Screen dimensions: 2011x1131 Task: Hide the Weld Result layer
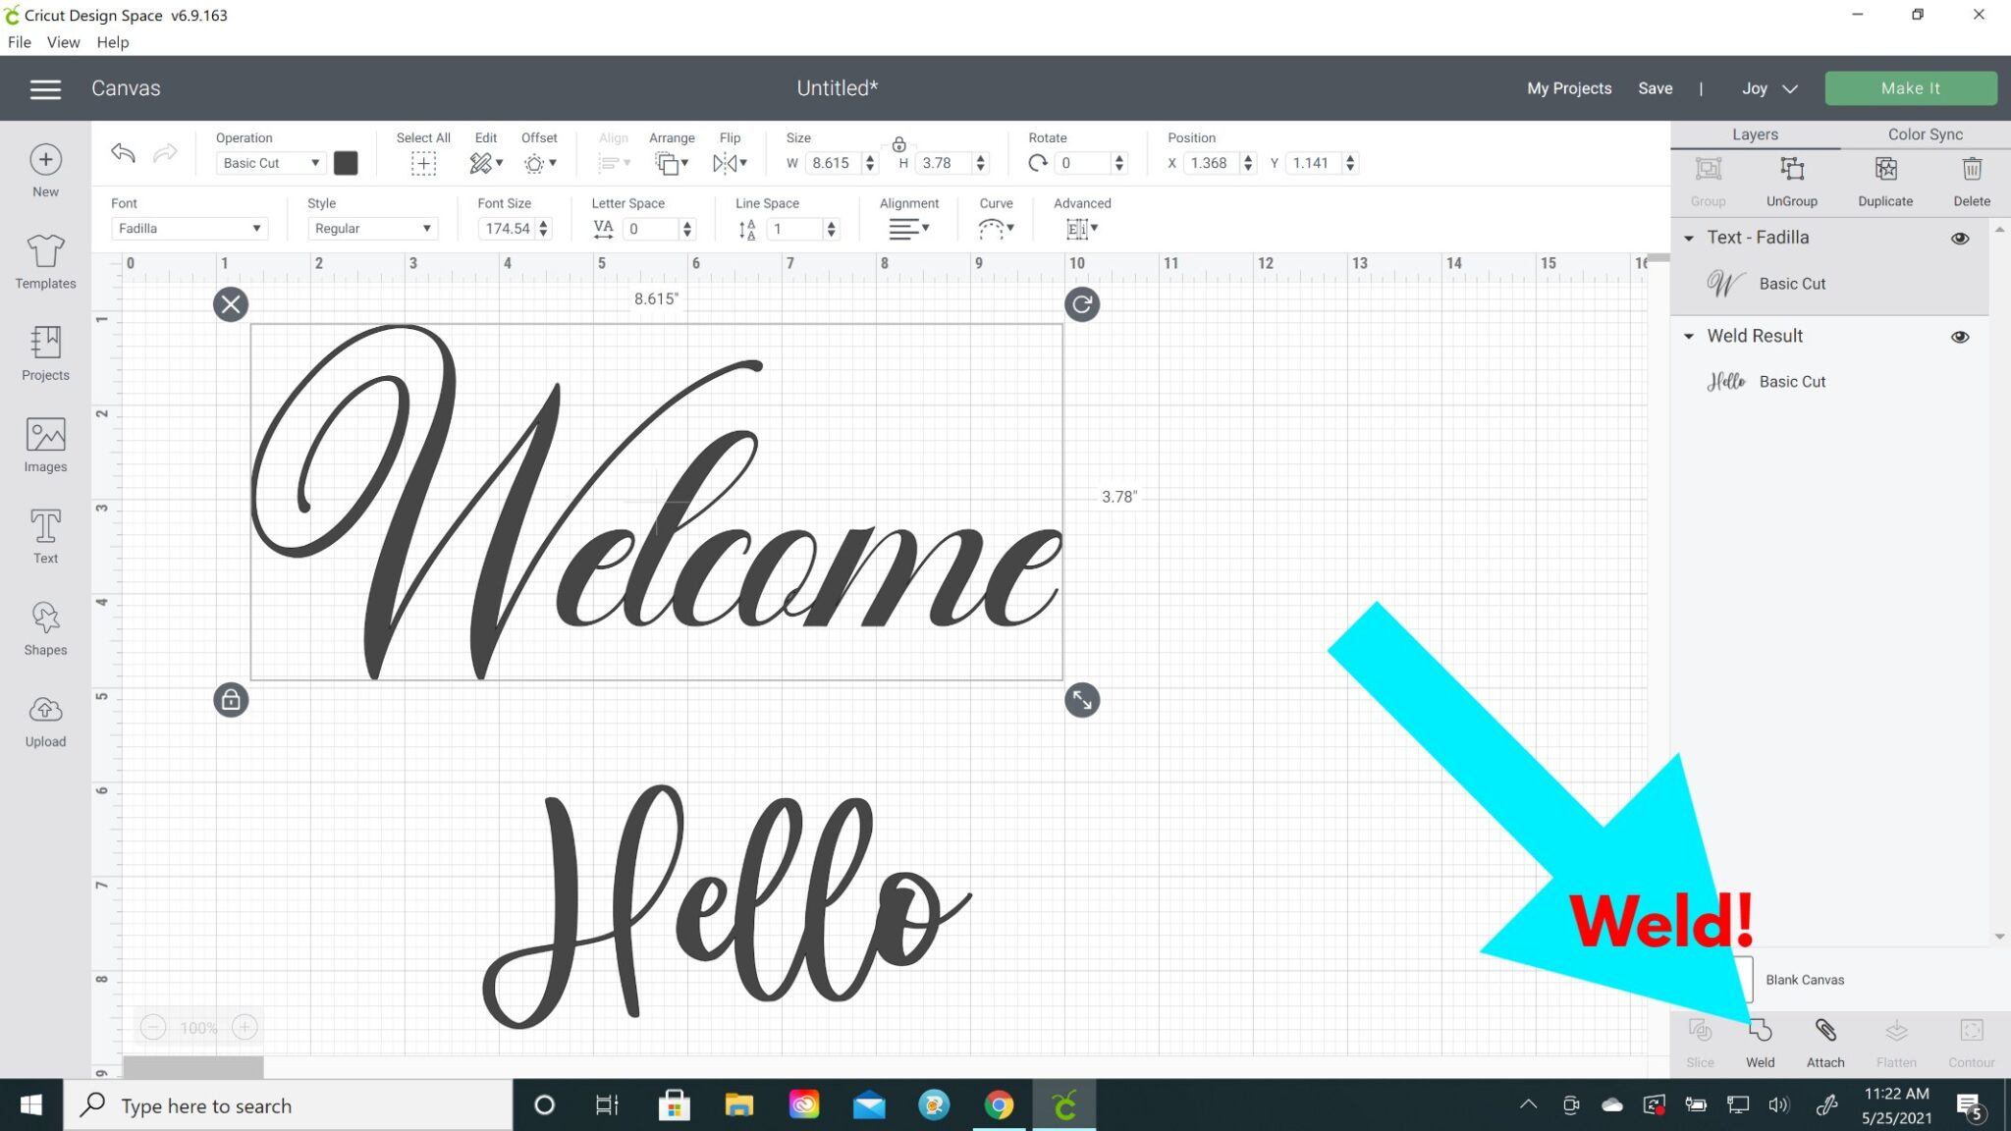pos(1960,336)
